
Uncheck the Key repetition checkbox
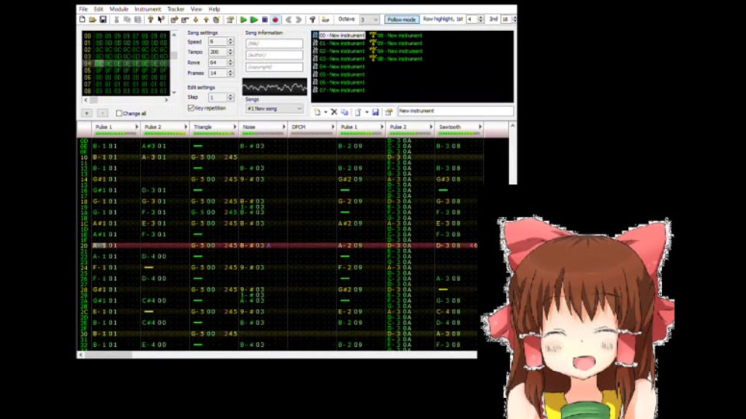[x=191, y=108]
